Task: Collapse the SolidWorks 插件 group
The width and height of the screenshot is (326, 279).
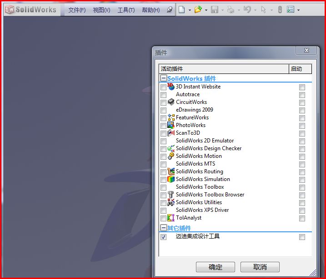Action: (164, 78)
